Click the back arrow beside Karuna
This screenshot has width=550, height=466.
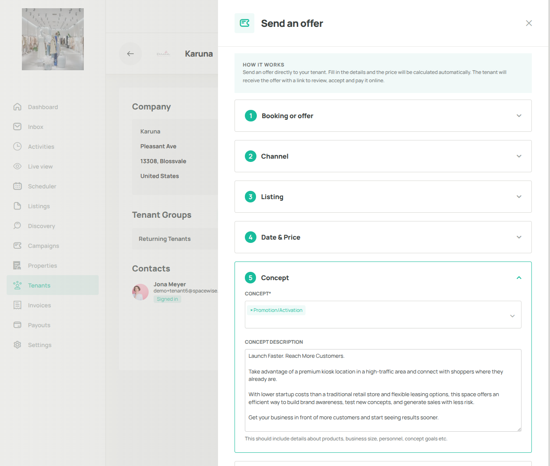(130, 54)
